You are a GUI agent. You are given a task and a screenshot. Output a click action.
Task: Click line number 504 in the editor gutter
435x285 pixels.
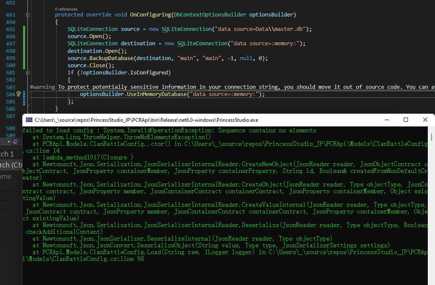[x=11, y=94]
